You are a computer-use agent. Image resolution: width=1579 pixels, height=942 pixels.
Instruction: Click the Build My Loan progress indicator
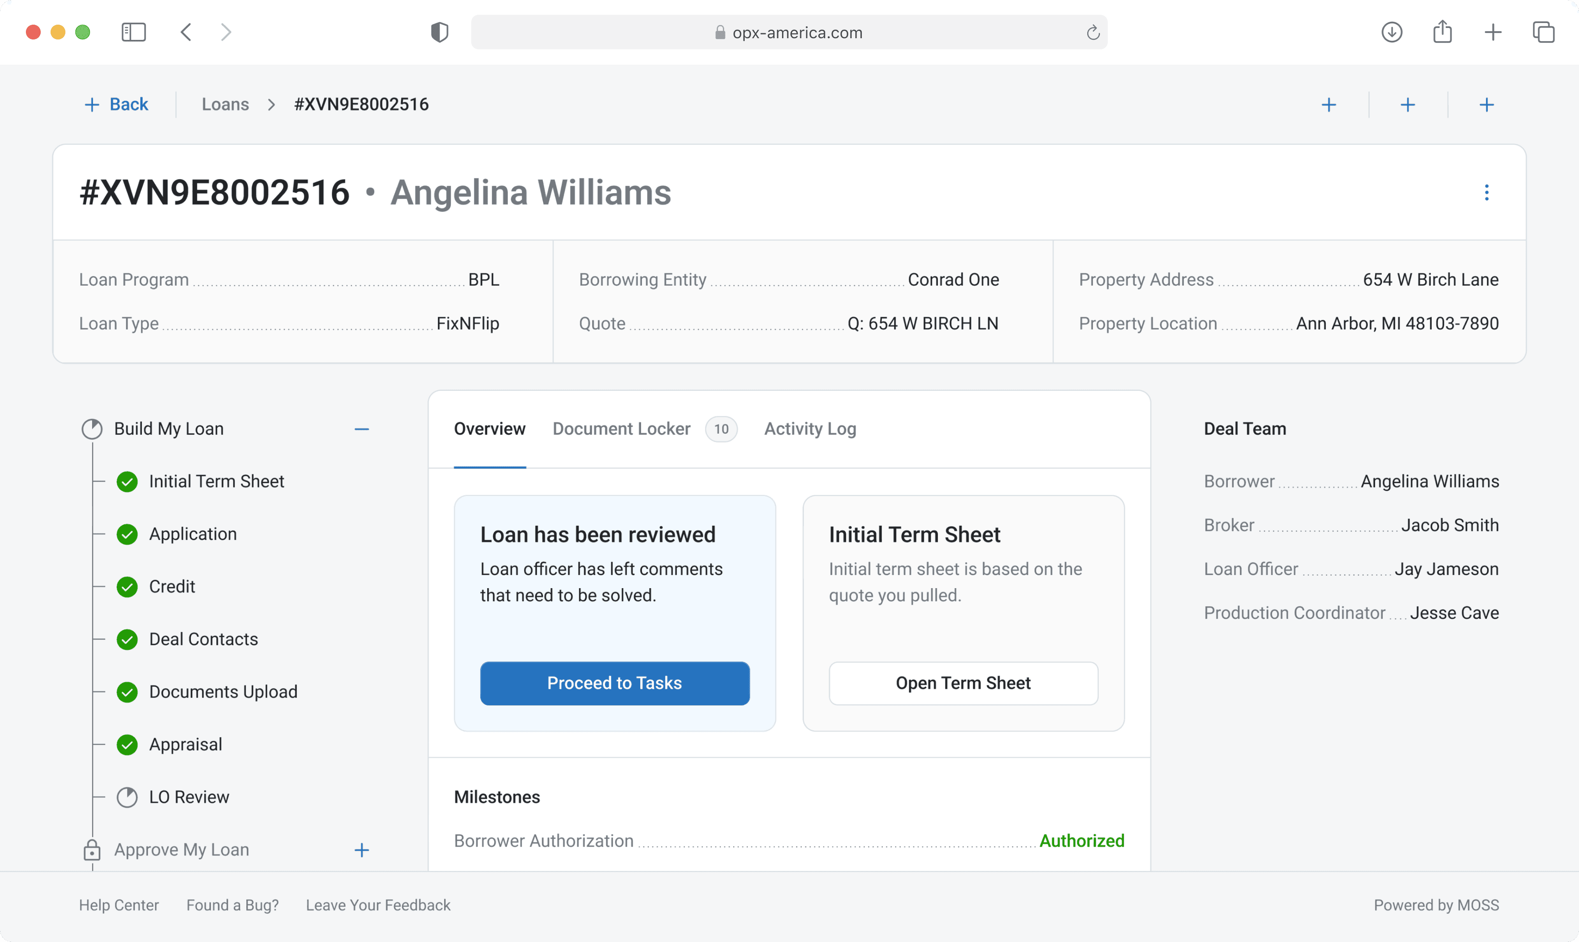92,429
